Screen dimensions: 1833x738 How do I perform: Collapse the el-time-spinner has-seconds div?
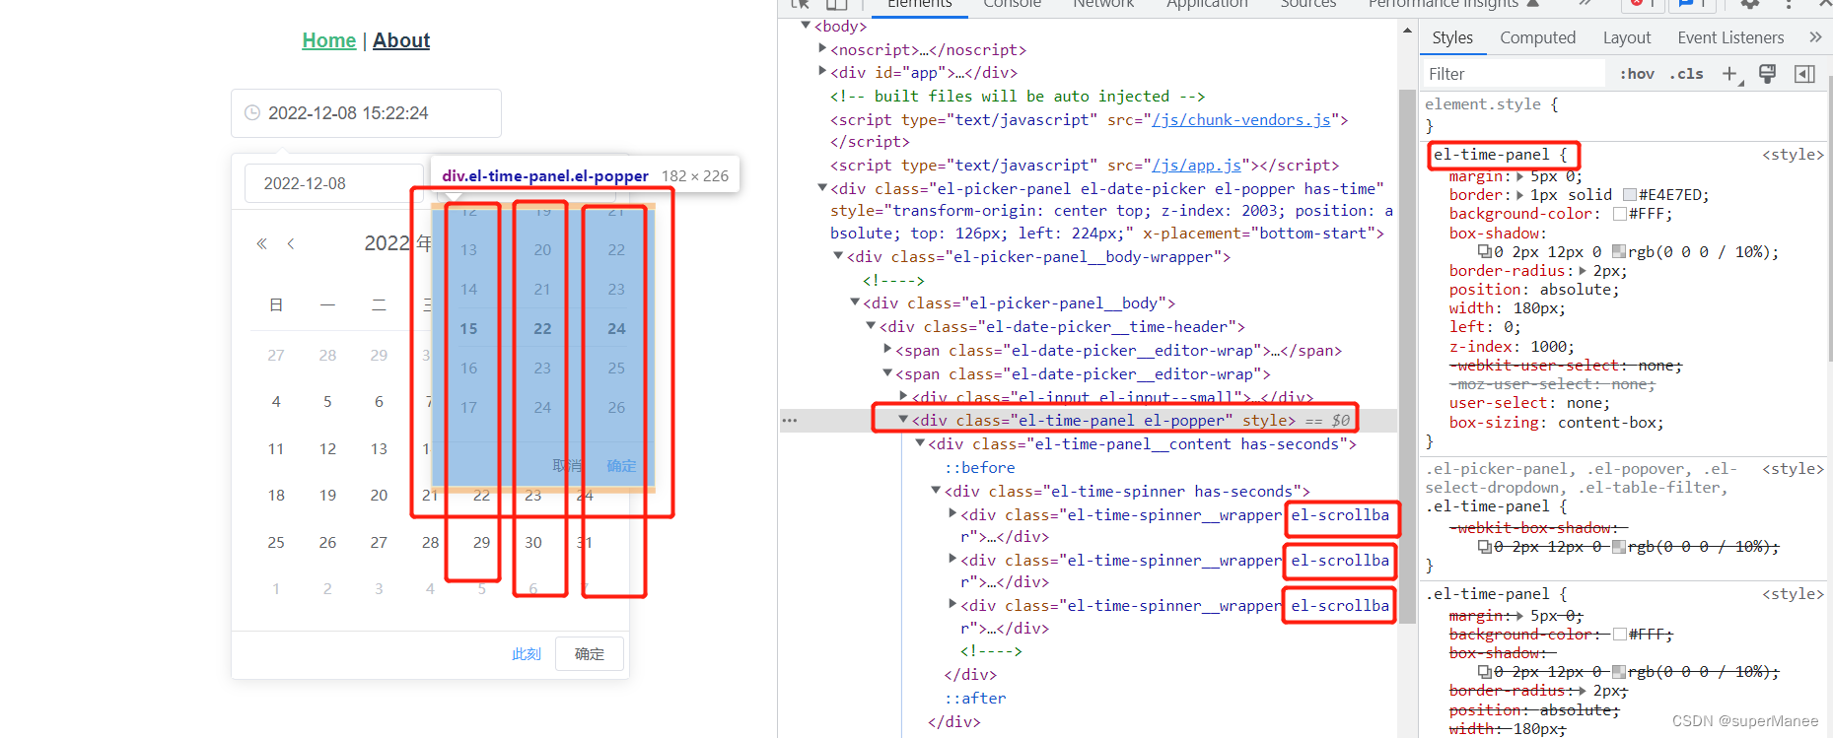tap(936, 490)
